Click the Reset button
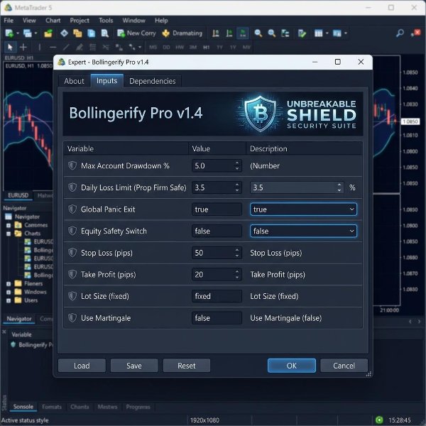 tap(186, 366)
